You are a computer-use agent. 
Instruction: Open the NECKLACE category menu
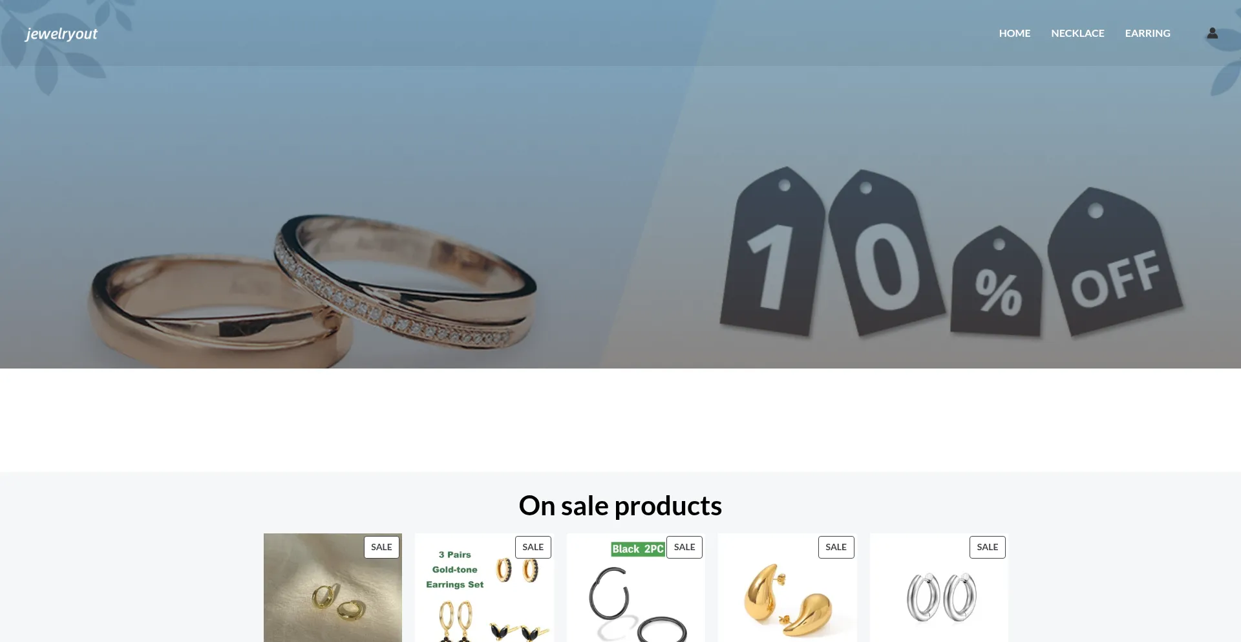(1077, 33)
